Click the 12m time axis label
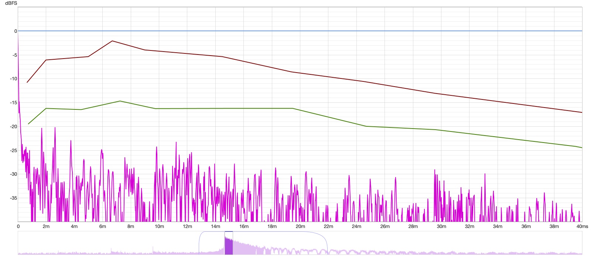591x256 pixels. tap(188, 226)
